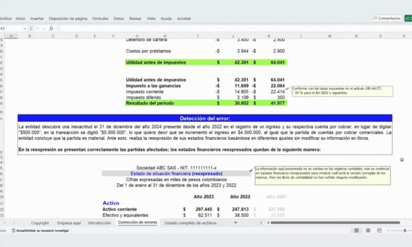Expand the Name Box dropdown arrow
This screenshot has width=412, height=247.
tap(25, 28)
